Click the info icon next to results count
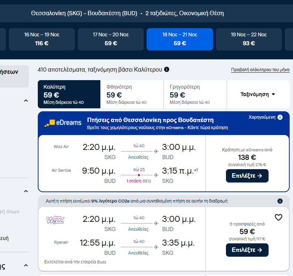Viewport: 293px width, 276px height. (167, 69)
